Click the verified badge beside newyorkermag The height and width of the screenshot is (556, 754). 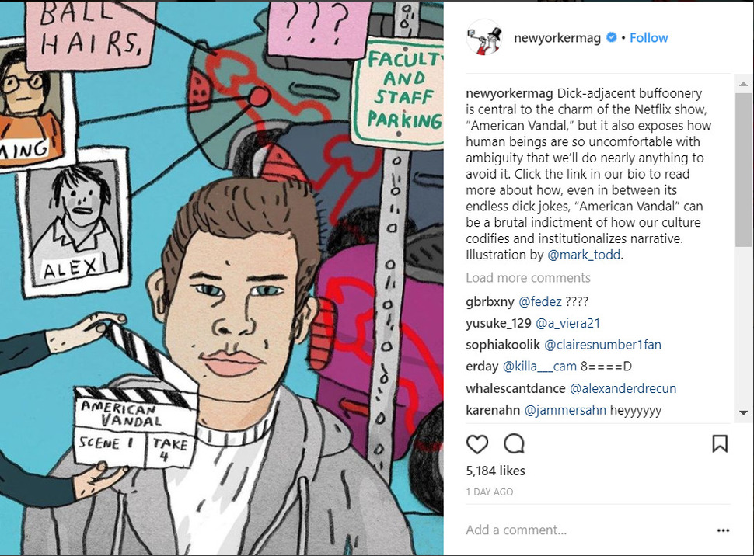611,37
